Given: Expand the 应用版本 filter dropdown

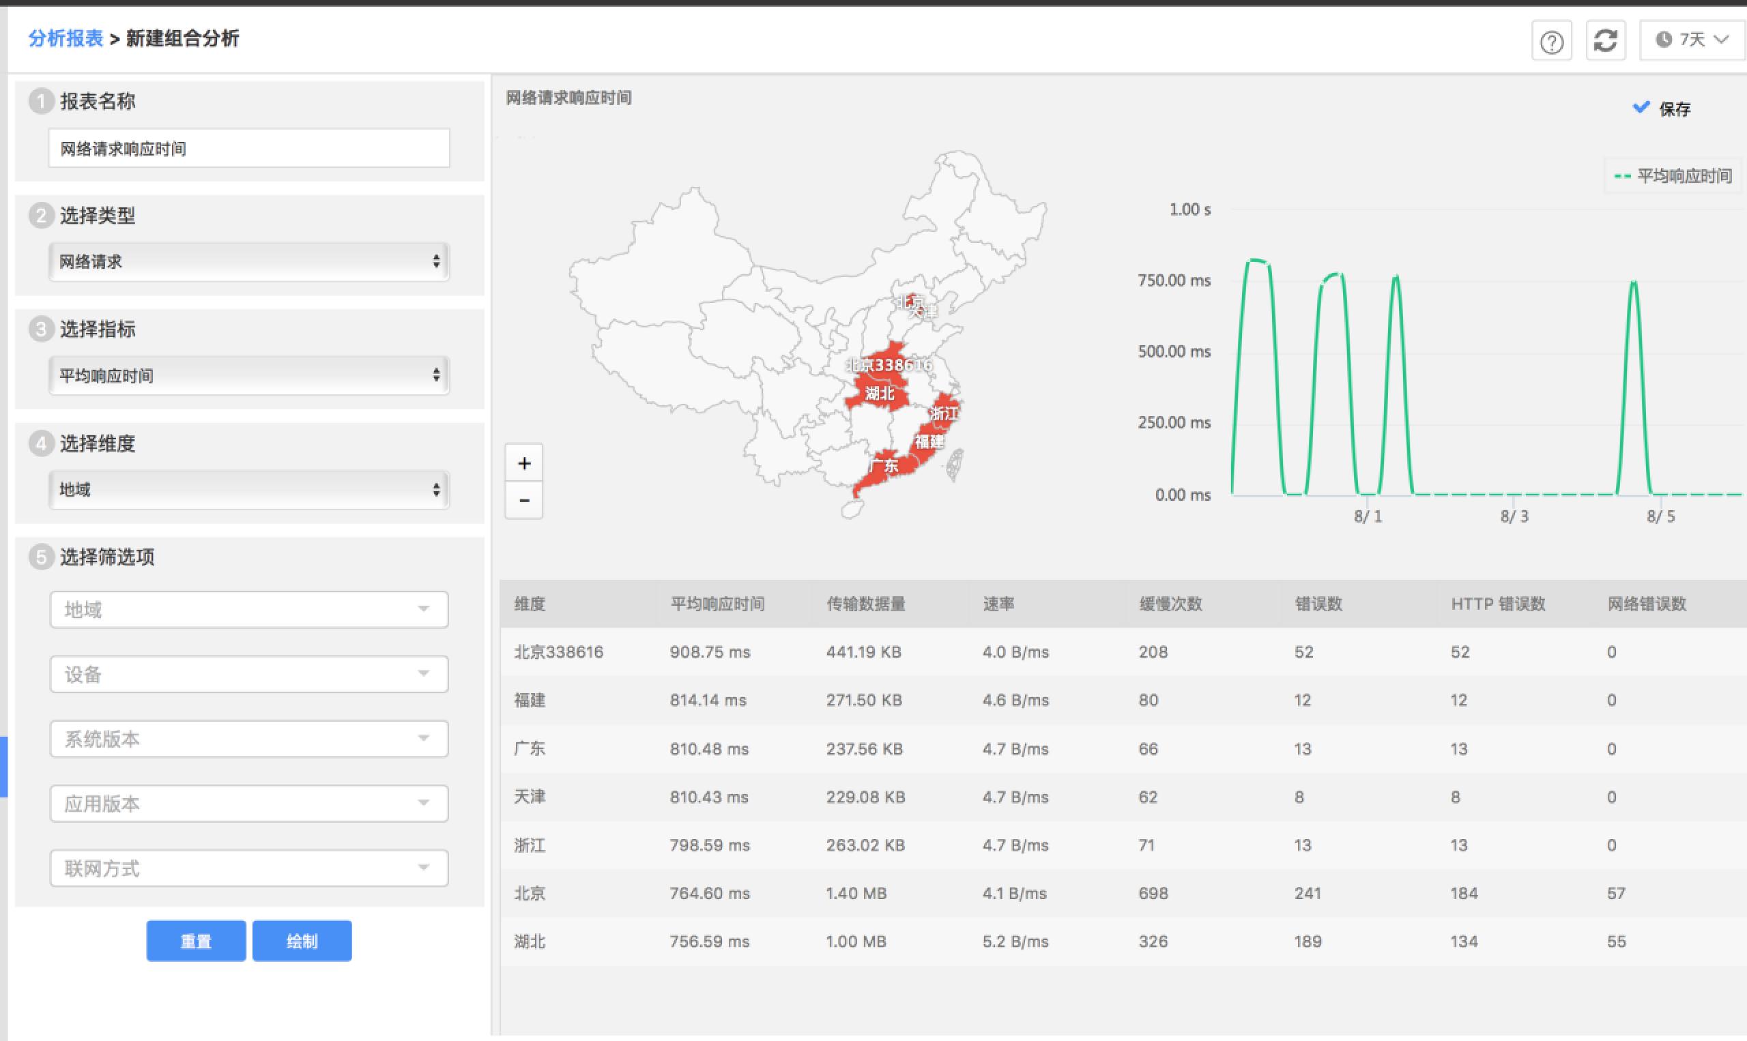Looking at the screenshot, I should (249, 803).
